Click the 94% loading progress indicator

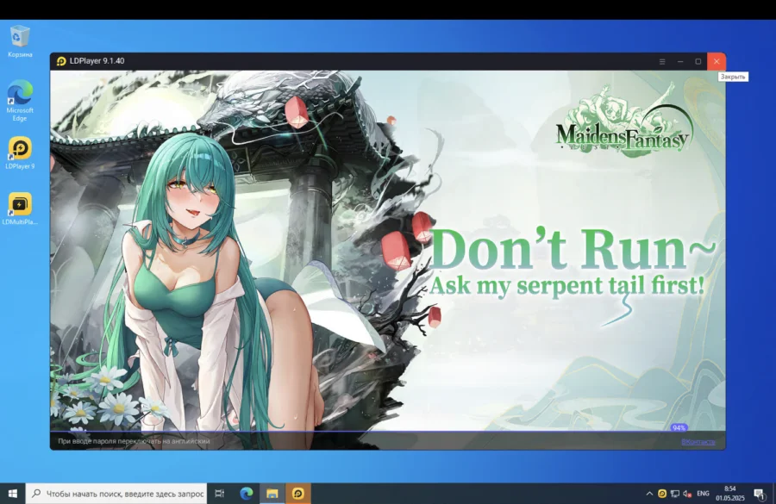(x=679, y=427)
